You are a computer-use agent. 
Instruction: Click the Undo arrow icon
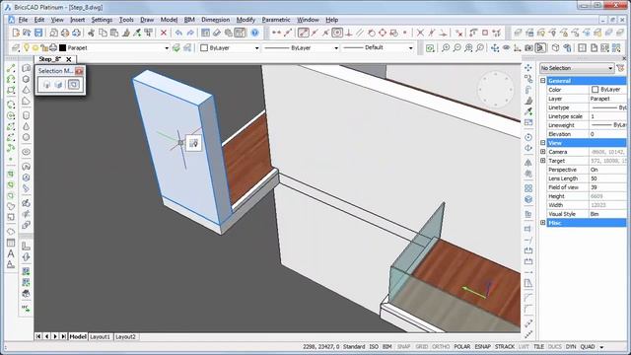click(x=178, y=33)
